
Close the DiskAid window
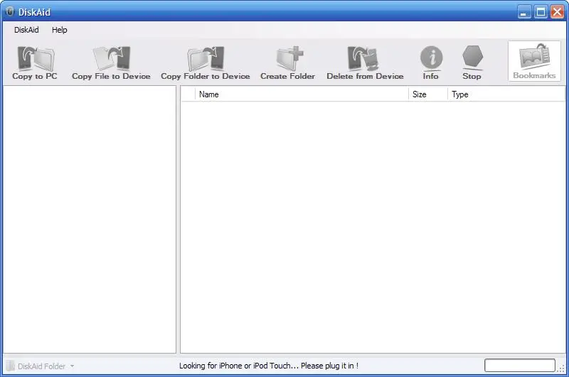558,12
